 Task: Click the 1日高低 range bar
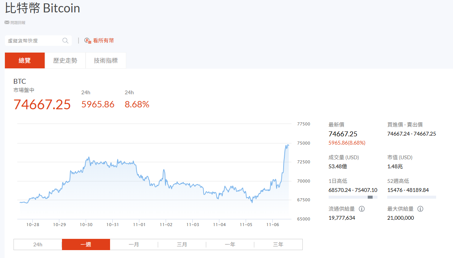(353, 197)
